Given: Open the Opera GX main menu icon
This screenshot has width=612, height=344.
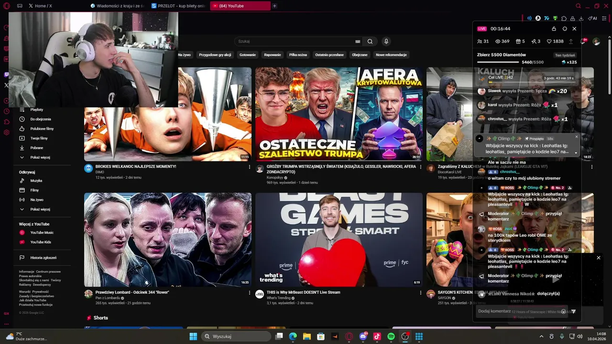Looking at the screenshot, I should click(6, 6).
